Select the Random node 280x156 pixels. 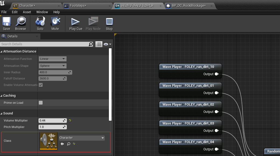click(x=272, y=151)
